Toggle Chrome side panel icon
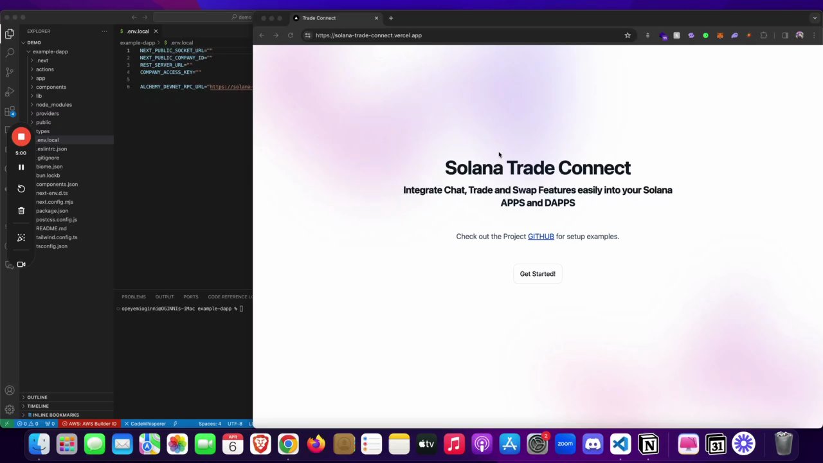Image resolution: width=823 pixels, height=463 pixels. pos(785,35)
